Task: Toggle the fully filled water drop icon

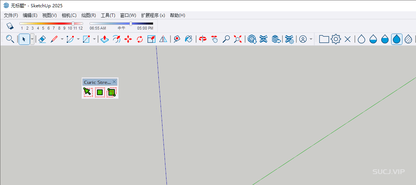Action: (x=397, y=39)
